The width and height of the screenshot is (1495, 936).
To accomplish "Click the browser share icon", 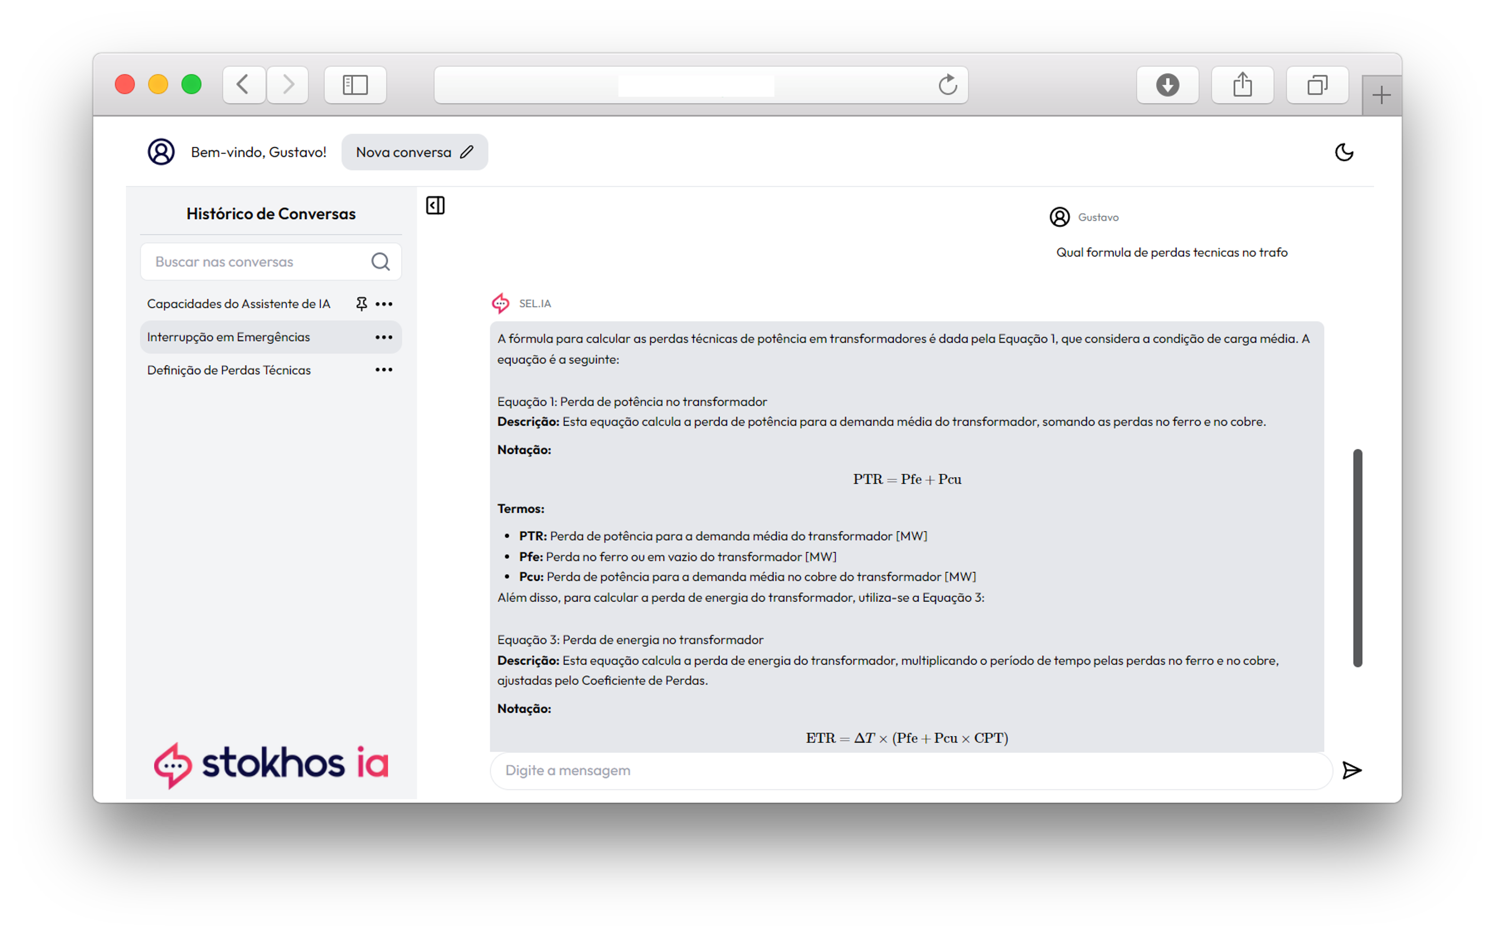I will point(1242,85).
